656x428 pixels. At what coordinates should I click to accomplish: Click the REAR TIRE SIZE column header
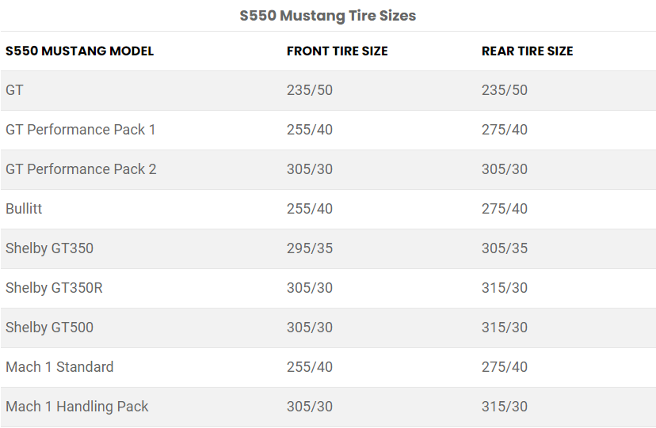528,51
